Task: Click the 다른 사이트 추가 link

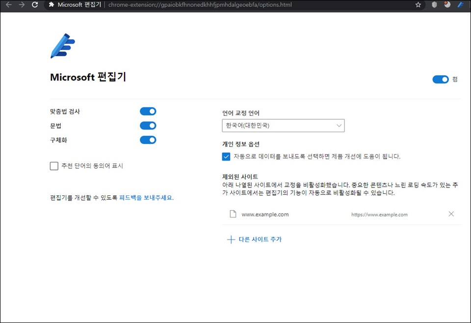Action: (x=260, y=240)
